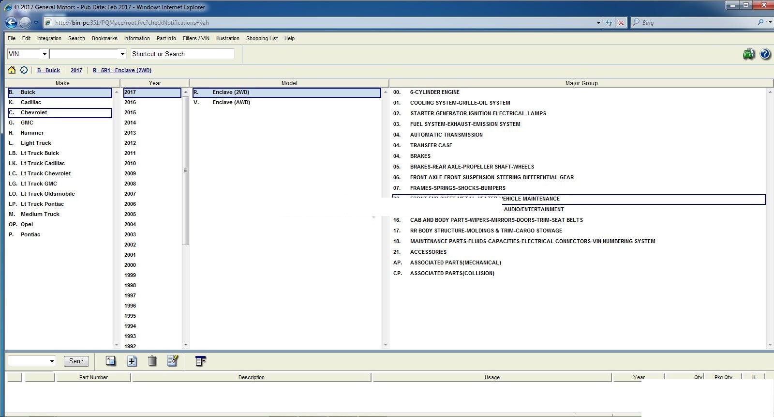The height and width of the screenshot is (417, 774).
Task: Open the blue Help question mark icon
Action: coord(765,54)
